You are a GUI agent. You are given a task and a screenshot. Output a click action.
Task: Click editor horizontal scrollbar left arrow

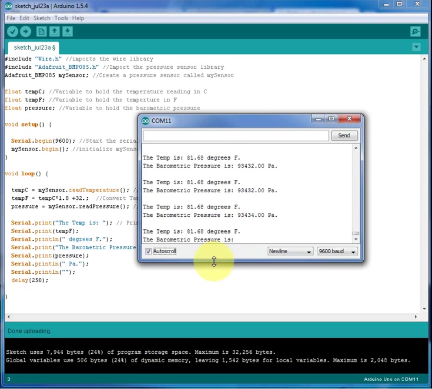(9, 317)
